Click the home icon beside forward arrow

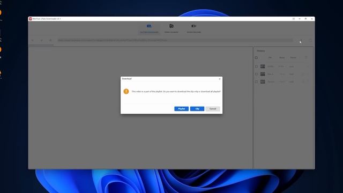pyautogui.click(x=50, y=40)
